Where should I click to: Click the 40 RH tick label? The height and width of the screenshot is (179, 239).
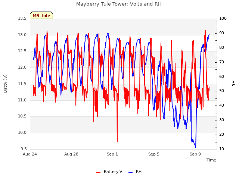click(x=221, y=105)
